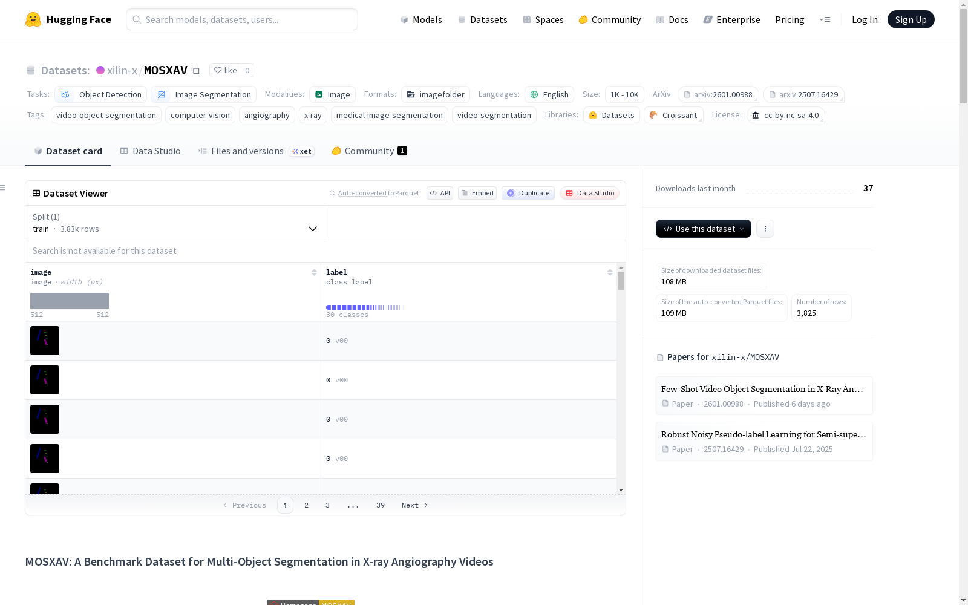Open Docs in the top navigation
Viewport: 968px width, 605px height.
click(x=672, y=19)
